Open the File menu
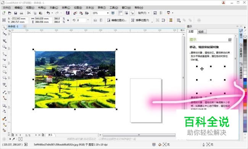This screenshot has height=149, width=248. (x=6, y=8)
